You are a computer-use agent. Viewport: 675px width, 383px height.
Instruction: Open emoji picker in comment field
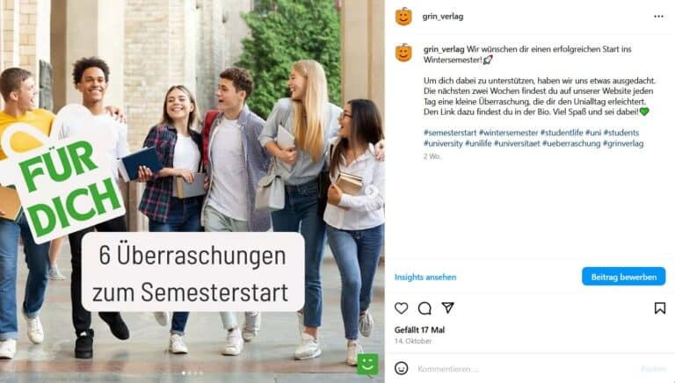coord(401,368)
